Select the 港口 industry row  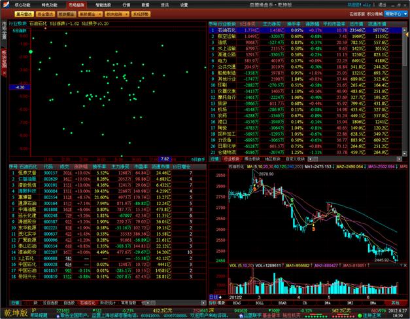point(305,122)
